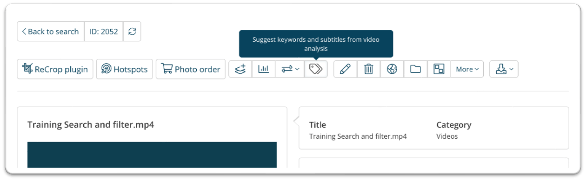The image size is (586, 181).
Task: Select the Title value Training Search and filter.mp4
Action: [x=358, y=136]
